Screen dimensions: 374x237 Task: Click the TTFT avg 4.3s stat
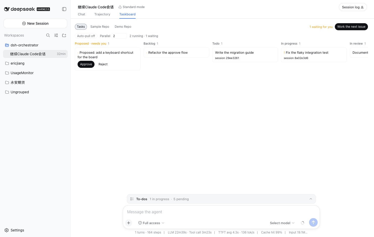[228, 232]
